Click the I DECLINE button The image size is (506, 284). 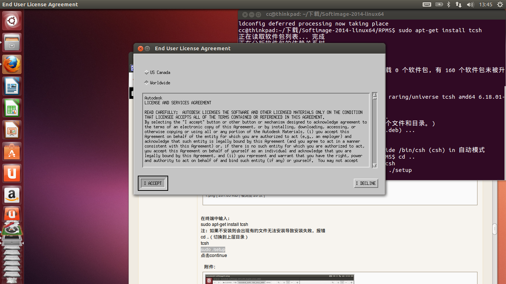[x=366, y=183]
